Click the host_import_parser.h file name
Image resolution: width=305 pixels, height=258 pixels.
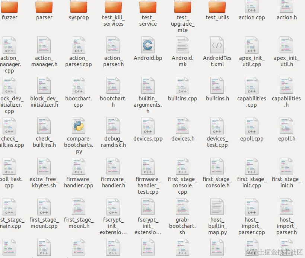pyautogui.click(x=286, y=226)
